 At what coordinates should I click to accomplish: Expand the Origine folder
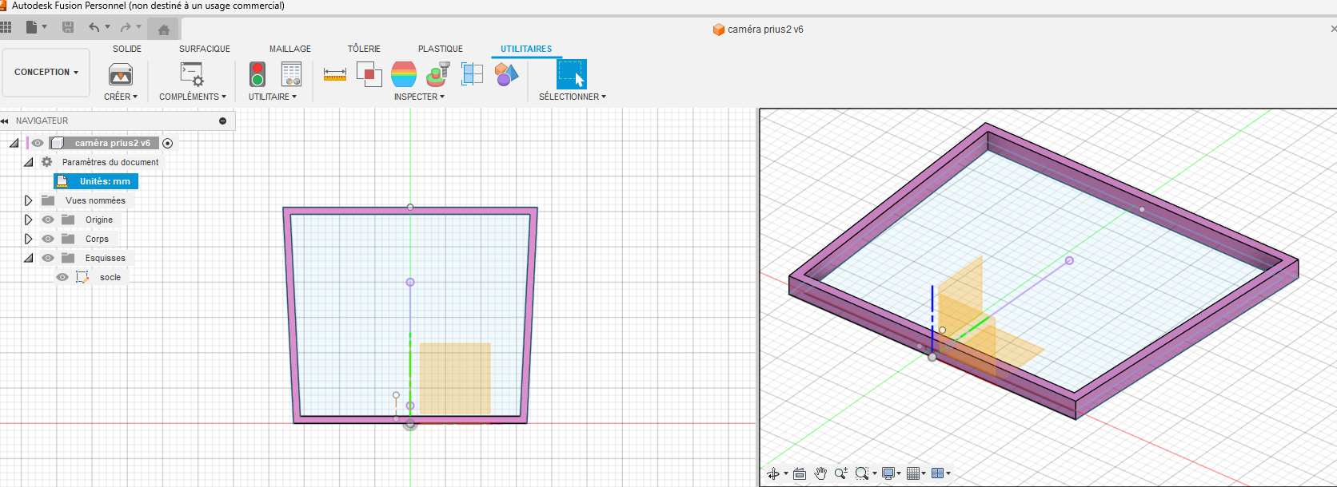[x=28, y=220]
